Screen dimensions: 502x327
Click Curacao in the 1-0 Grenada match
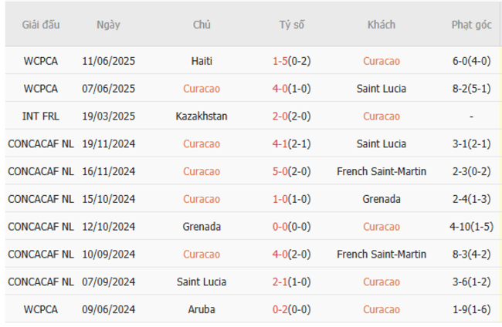coord(202,199)
